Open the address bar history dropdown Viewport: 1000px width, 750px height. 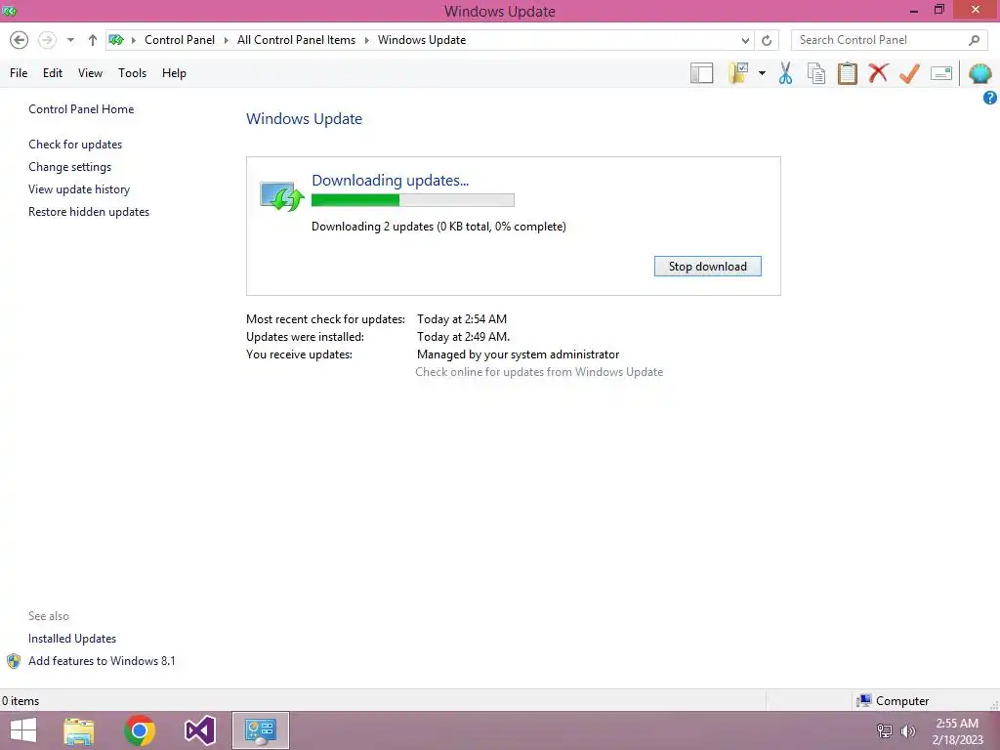coord(745,40)
